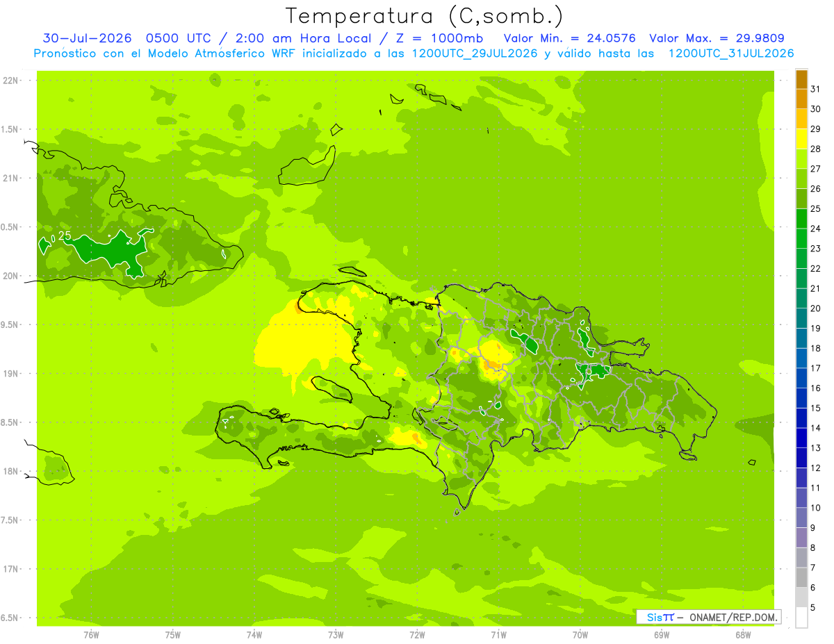Click the "75W" longitude label
834x644 pixels.
click(x=173, y=634)
